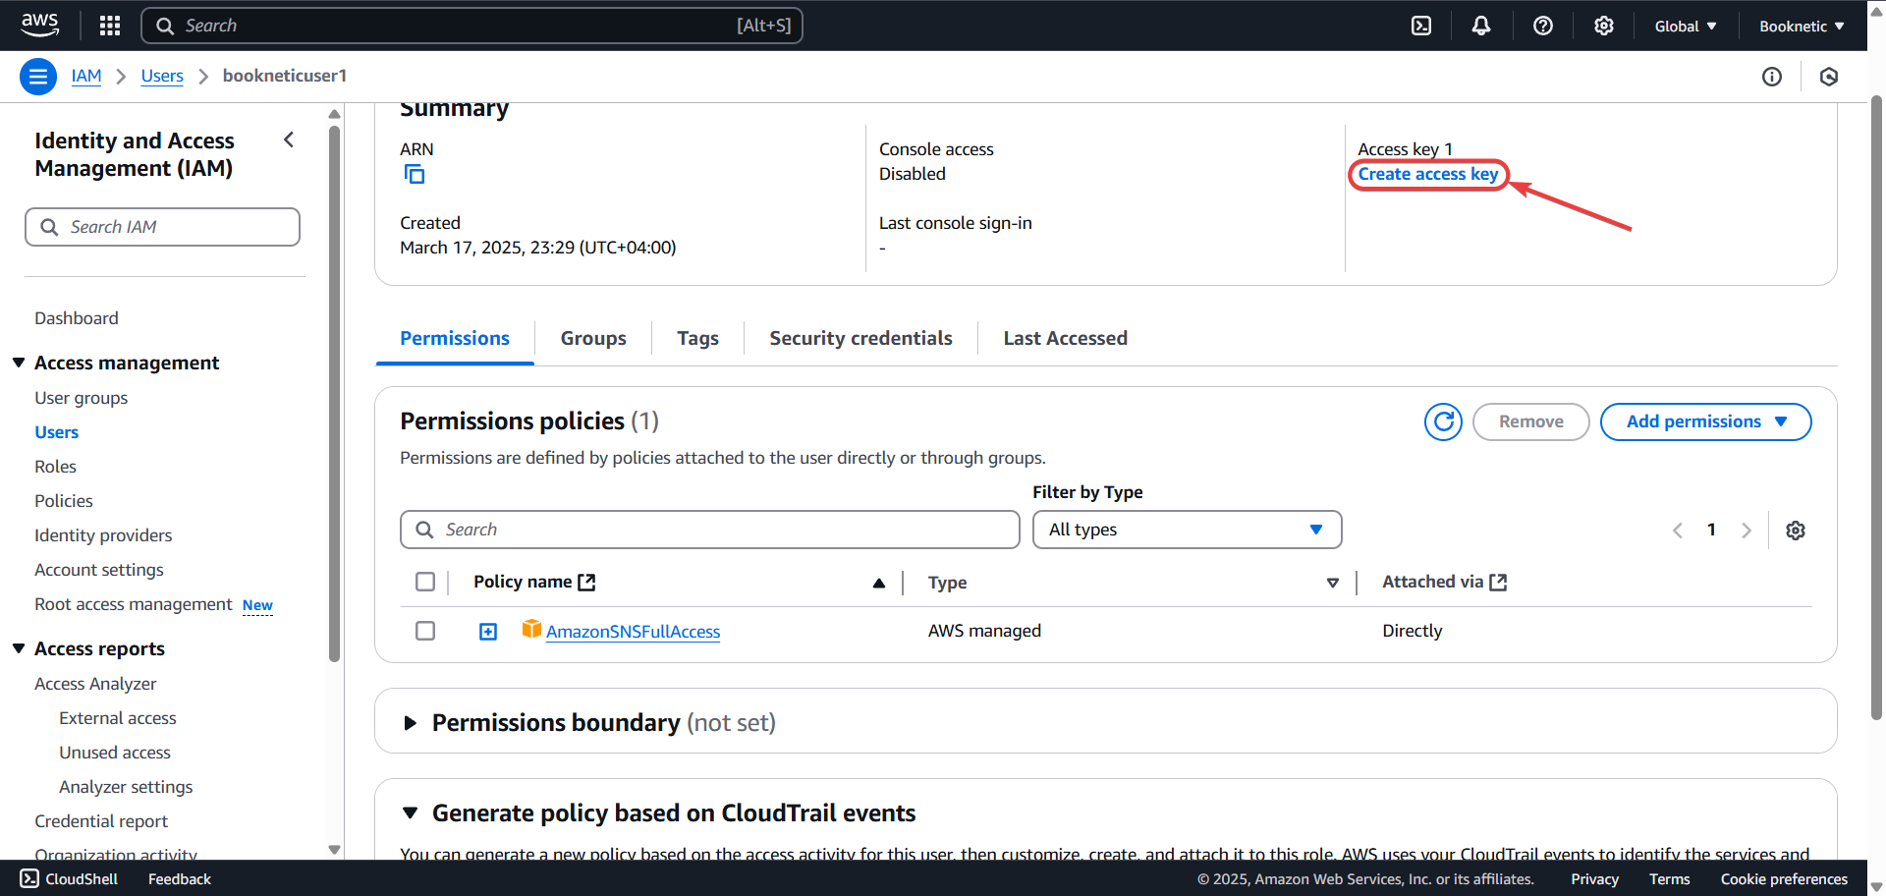Open the All types filter dropdown
This screenshot has height=896, width=1886.
[x=1188, y=530]
